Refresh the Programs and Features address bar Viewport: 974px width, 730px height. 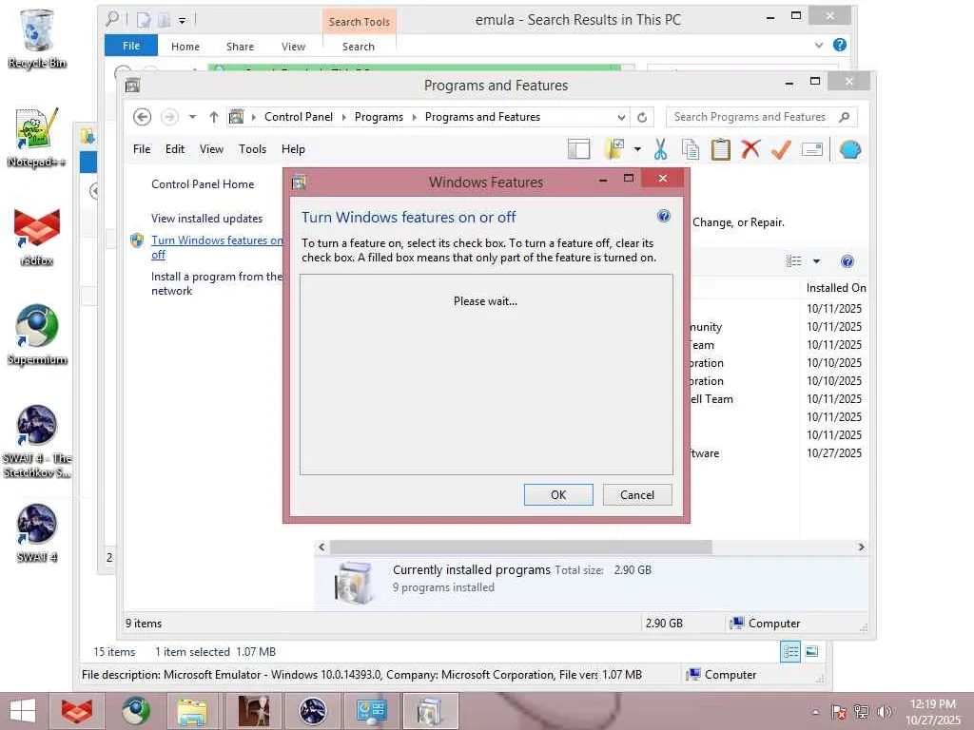642,117
